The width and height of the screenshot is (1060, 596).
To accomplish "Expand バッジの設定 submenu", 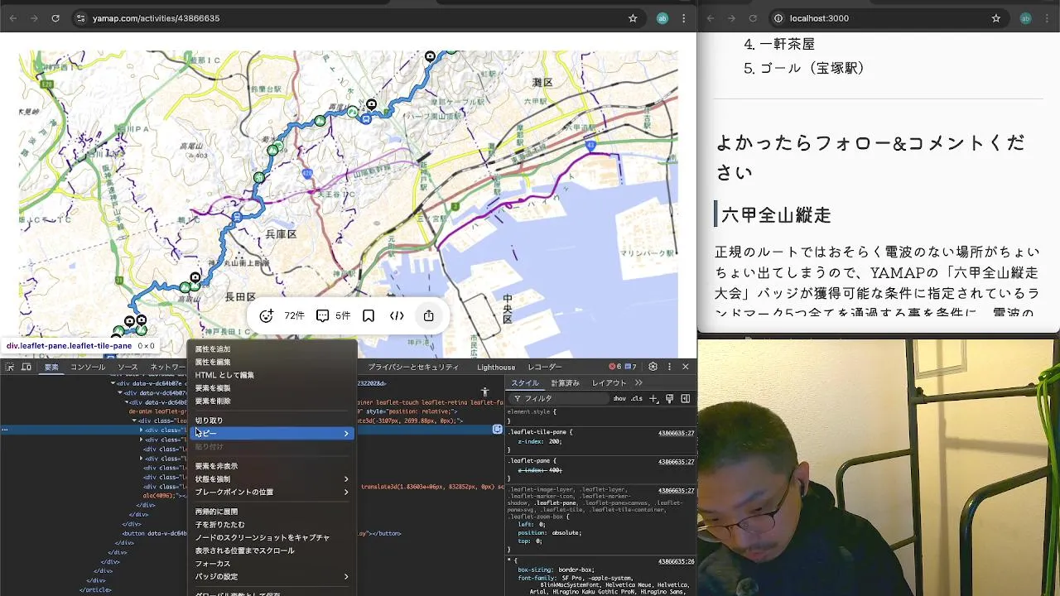I will tap(272, 576).
